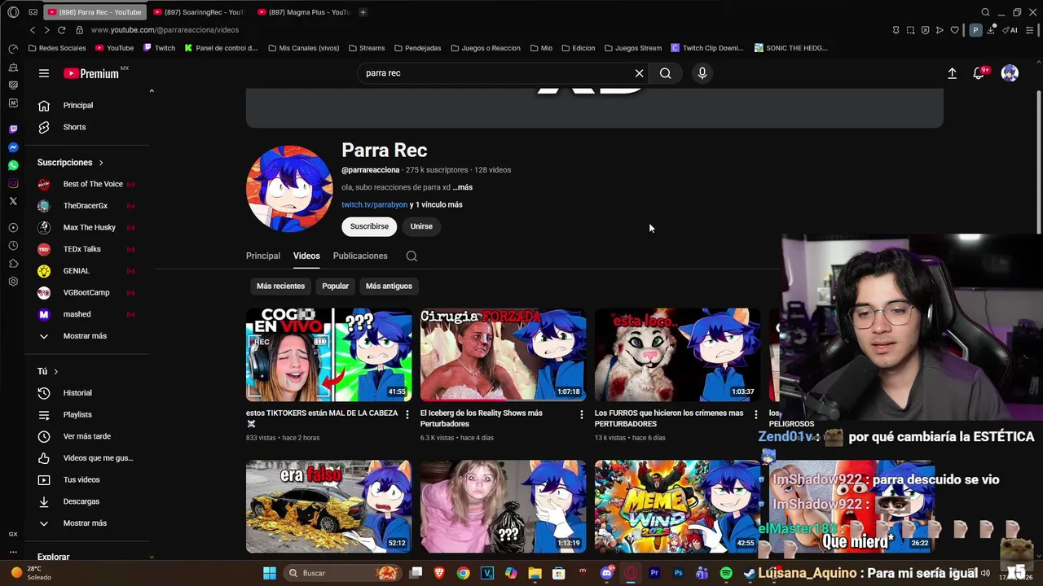
Task: Open Opera easy setup sliders icon
Action: coord(1032,30)
